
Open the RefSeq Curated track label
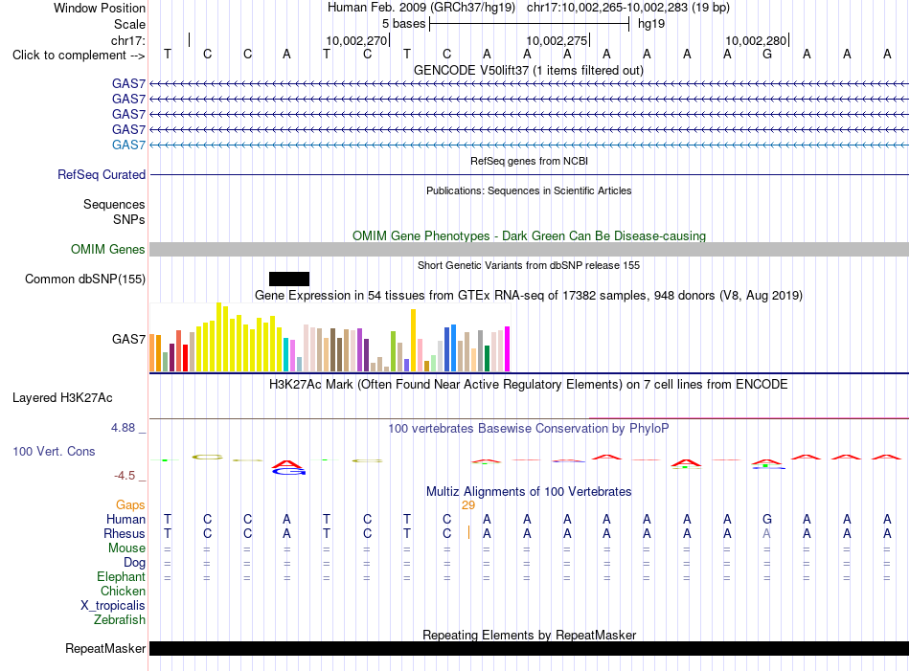coord(102,174)
